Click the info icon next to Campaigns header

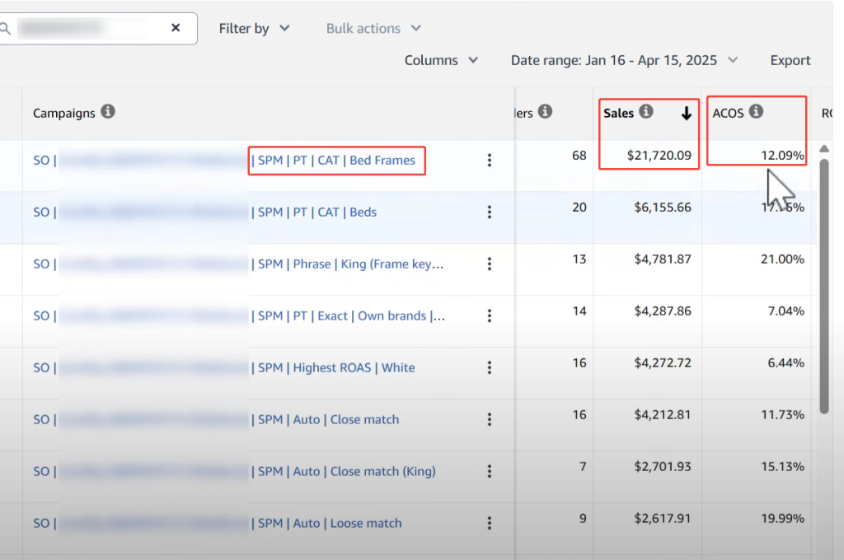point(108,112)
